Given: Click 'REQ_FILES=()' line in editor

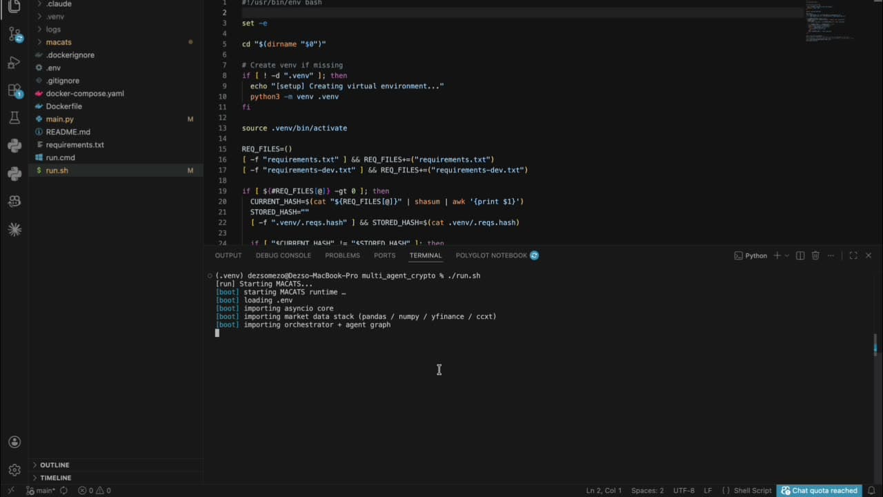Looking at the screenshot, I should point(267,149).
